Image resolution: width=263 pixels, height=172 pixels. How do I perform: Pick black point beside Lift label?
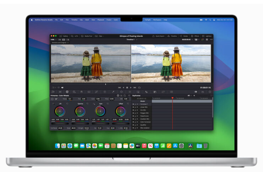pos(53,104)
